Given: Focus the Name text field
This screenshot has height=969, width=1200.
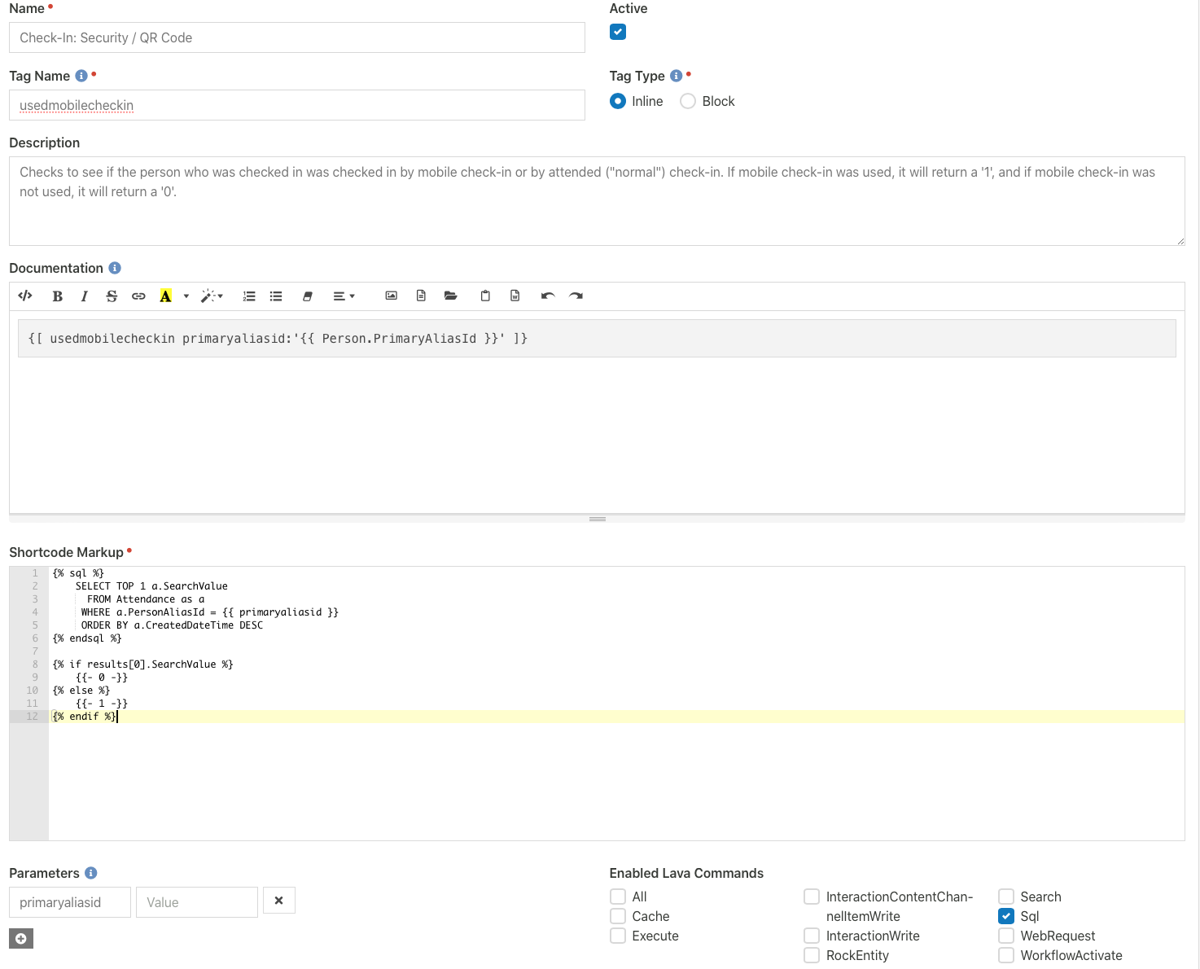Looking at the screenshot, I should coord(297,37).
